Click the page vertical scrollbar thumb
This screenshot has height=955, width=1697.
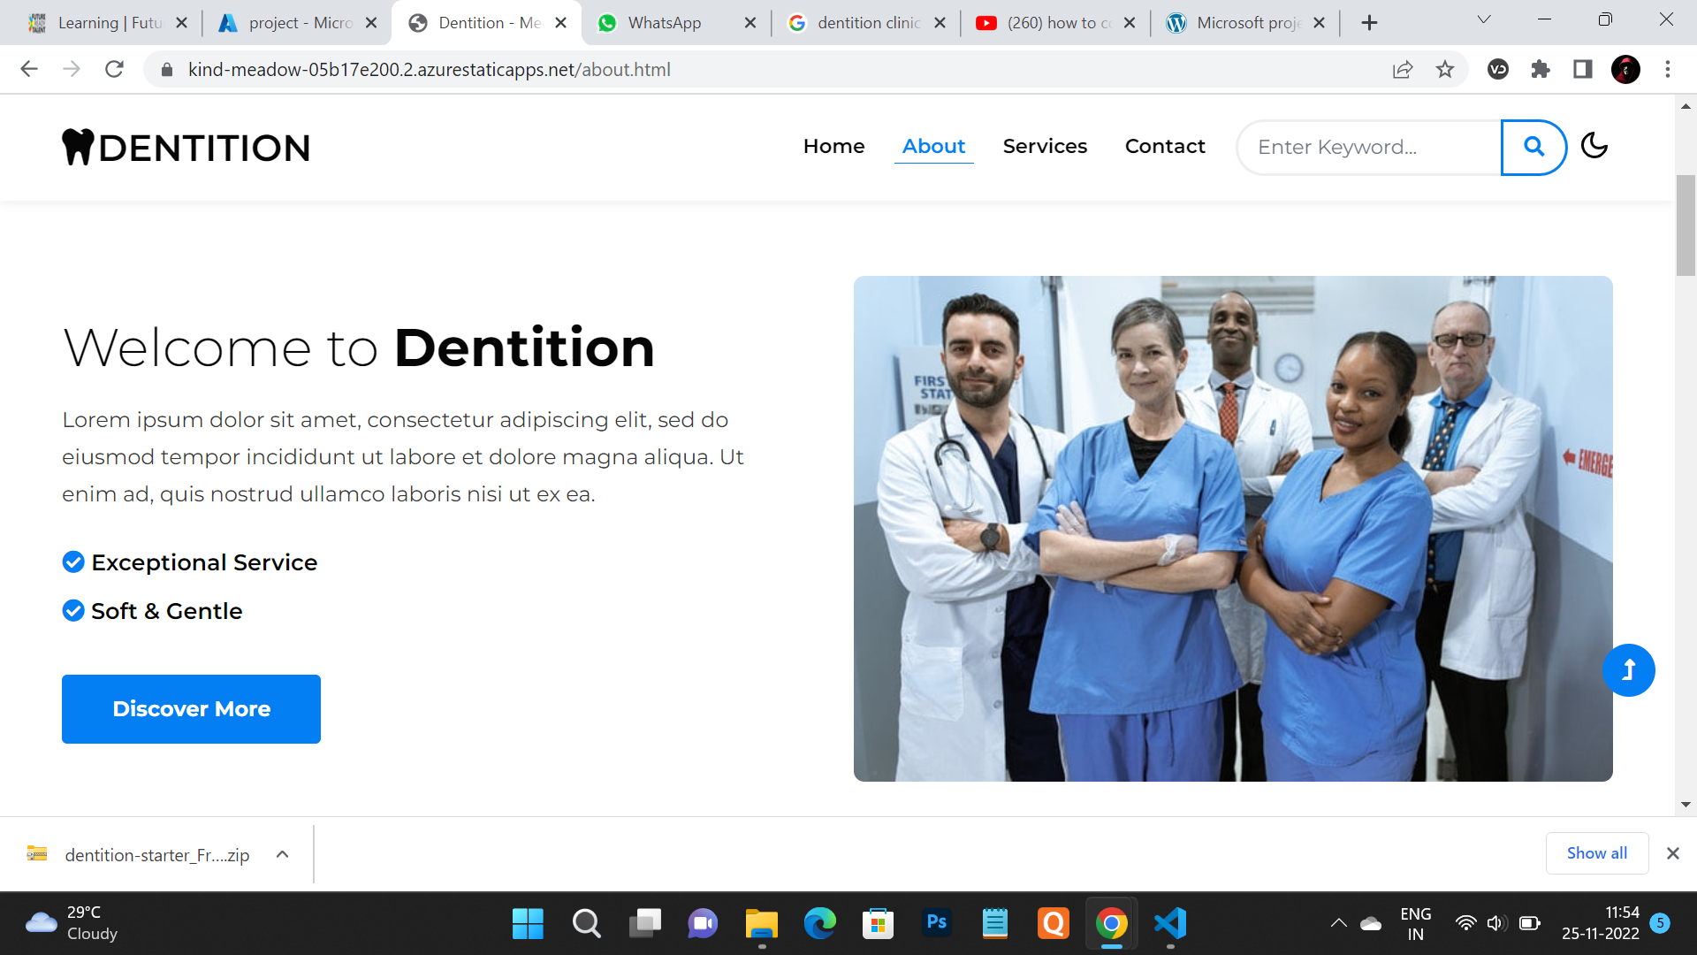[x=1686, y=225]
